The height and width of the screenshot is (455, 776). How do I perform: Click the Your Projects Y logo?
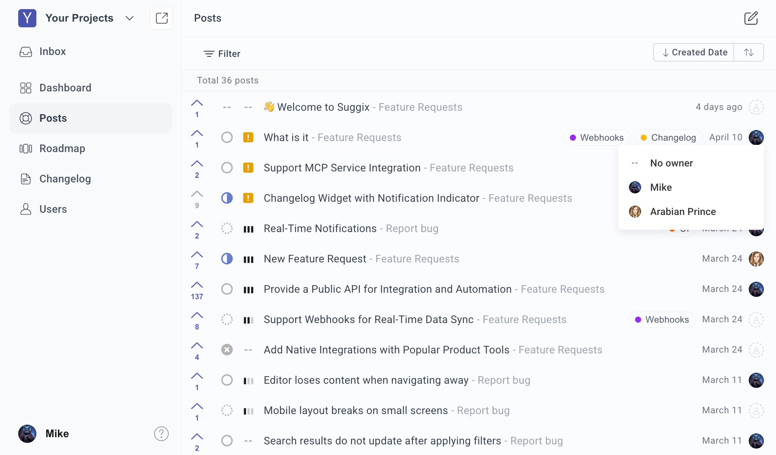coord(27,18)
